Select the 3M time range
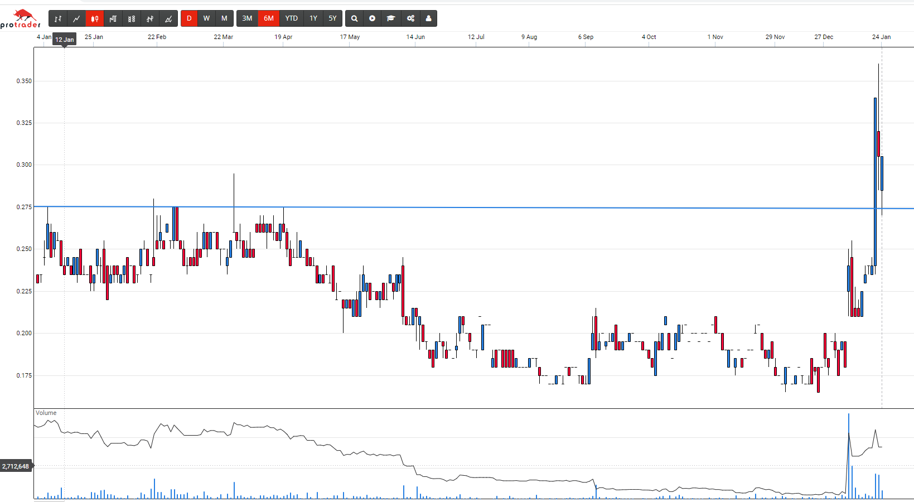This screenshot has width=914, height=502. pyautogui.click(x=247, y=18)
